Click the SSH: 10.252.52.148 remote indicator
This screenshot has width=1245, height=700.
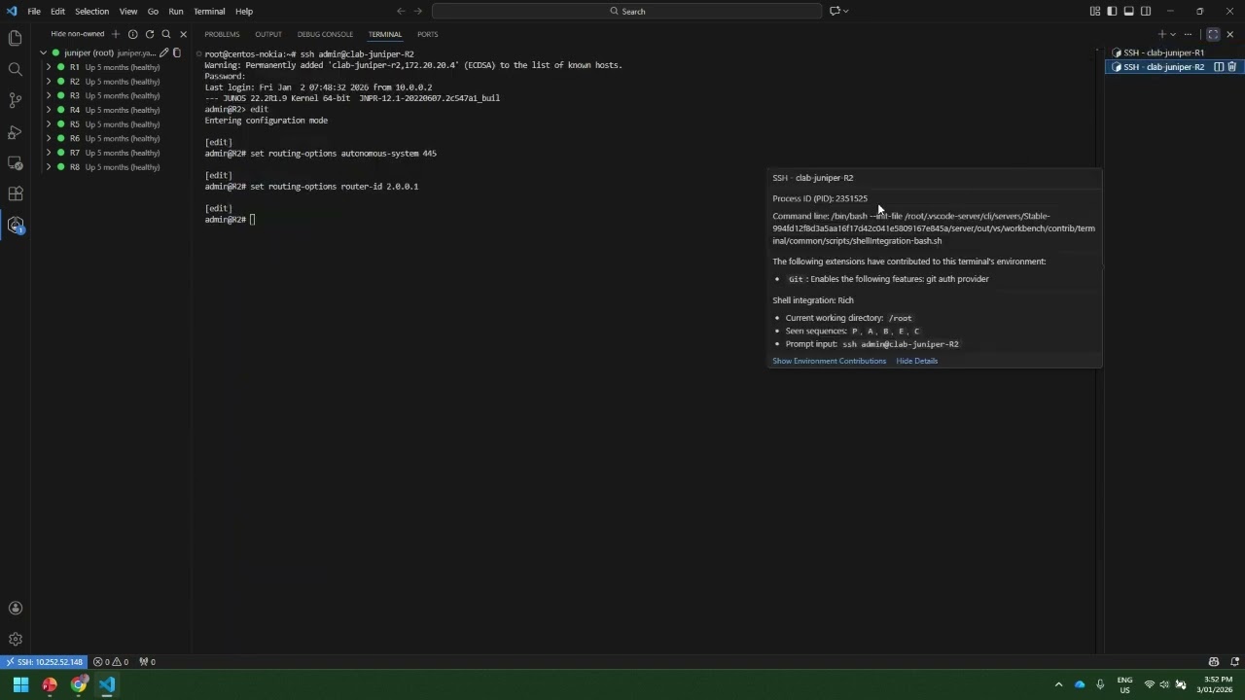click(x=44, y=662)
